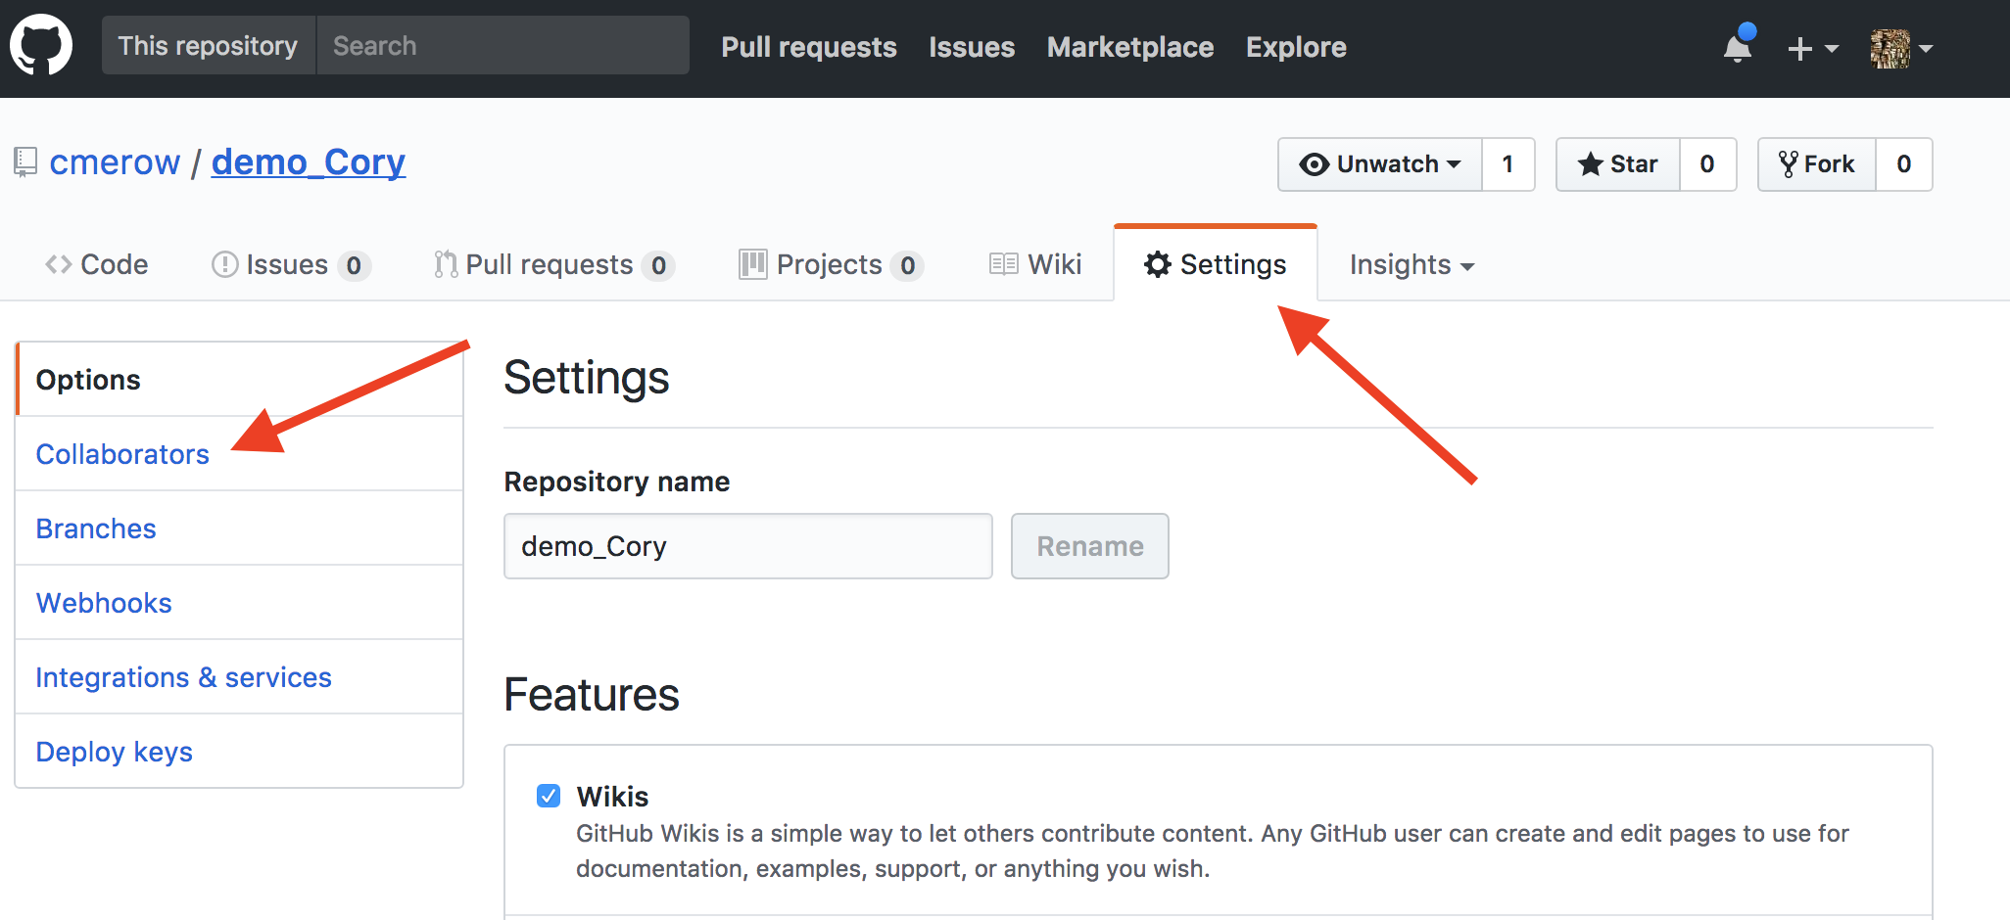Open global Pull requests in header
Viewport: 2010px width, 920px height.
coord(809,47)
